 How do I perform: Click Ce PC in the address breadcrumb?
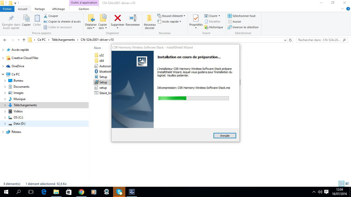(x=41, y=40)
